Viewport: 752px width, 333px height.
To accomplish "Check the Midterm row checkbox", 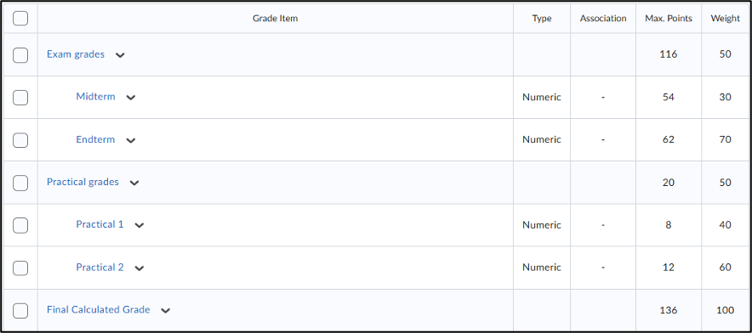I will coord(20,97).
